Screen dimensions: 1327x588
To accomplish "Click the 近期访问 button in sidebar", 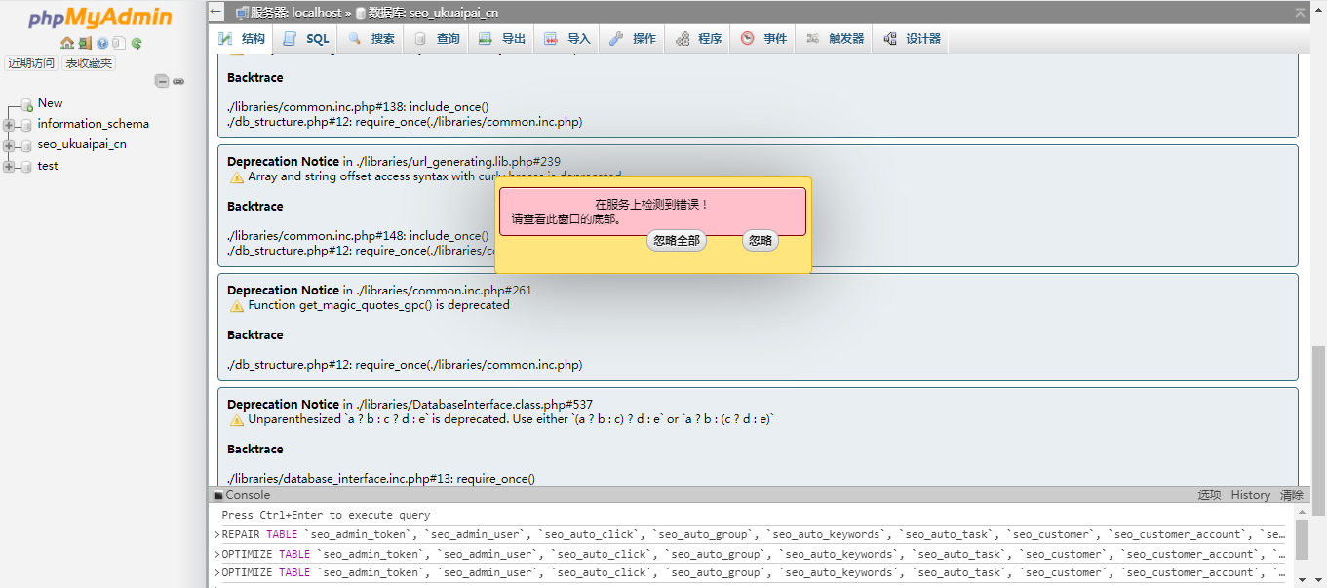I will tap(31, 63).
